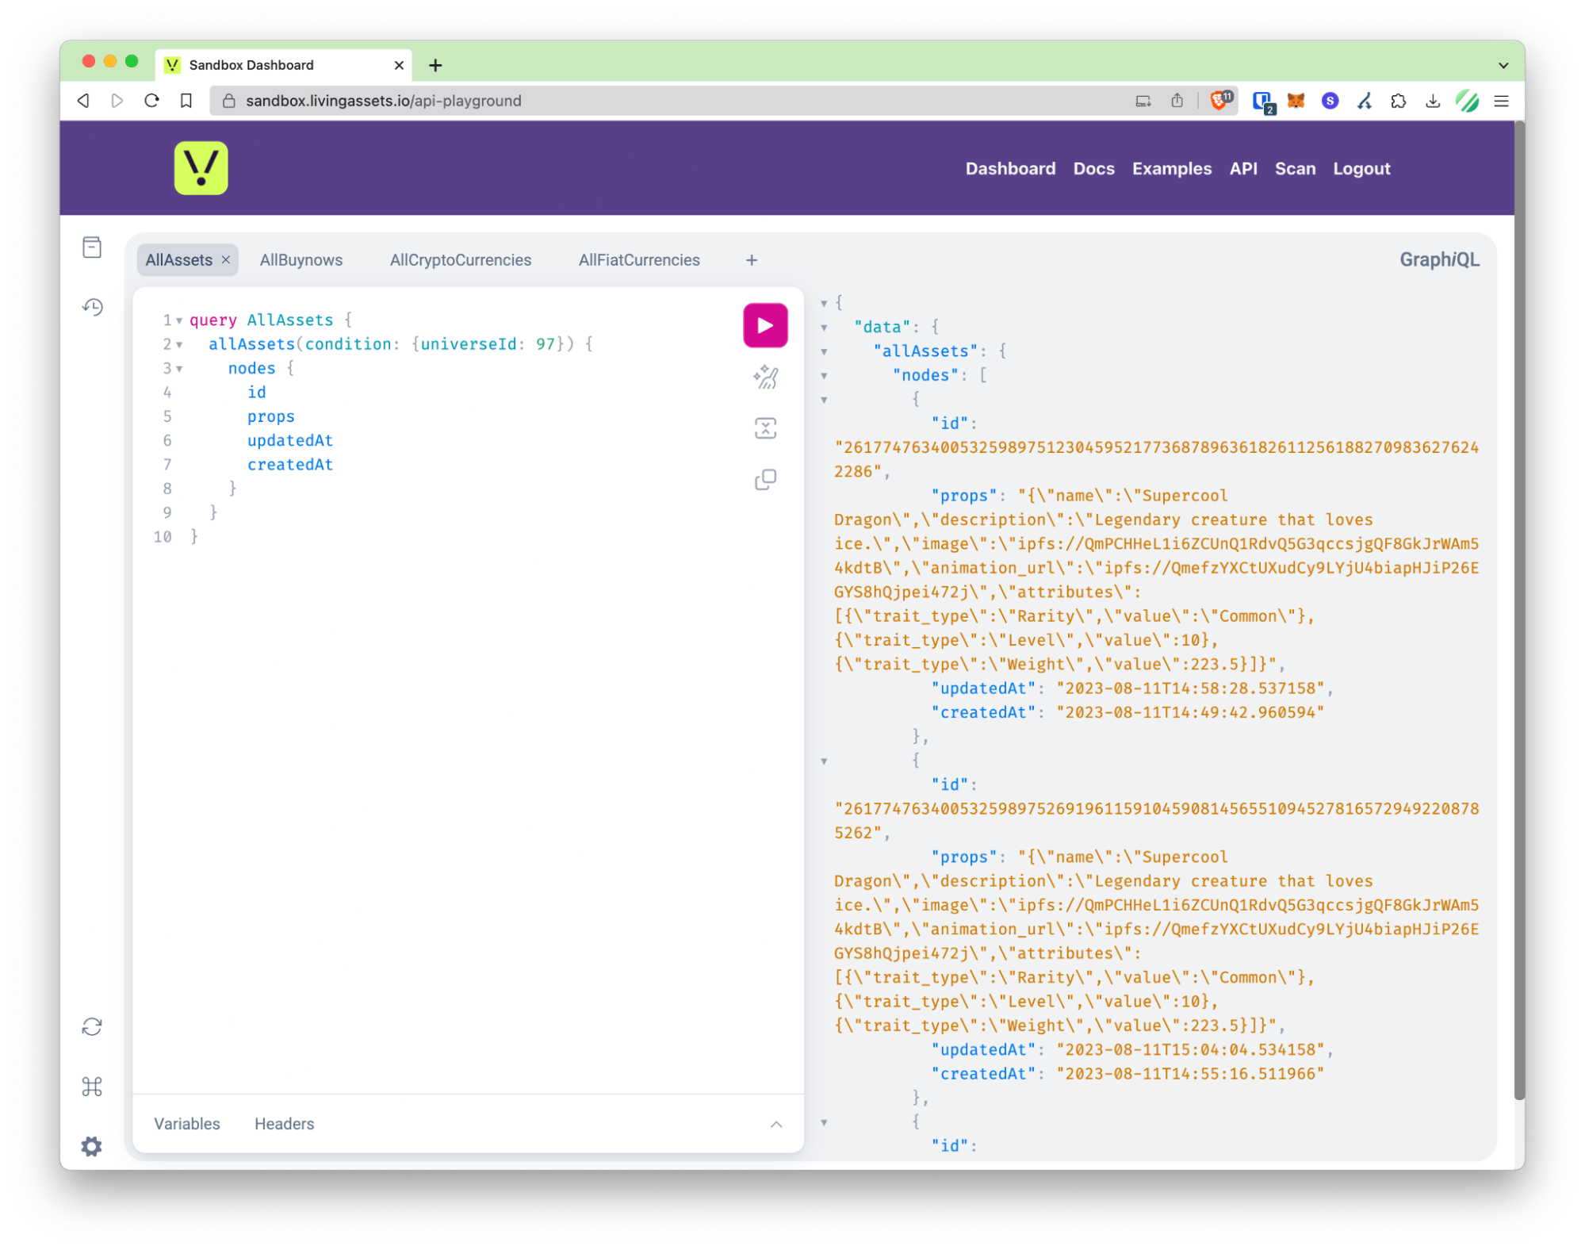The width and height of the screenshot is (1585, 1250).
Task: Expand the variables editor chevron
Action: click(x=775, y=1124)
